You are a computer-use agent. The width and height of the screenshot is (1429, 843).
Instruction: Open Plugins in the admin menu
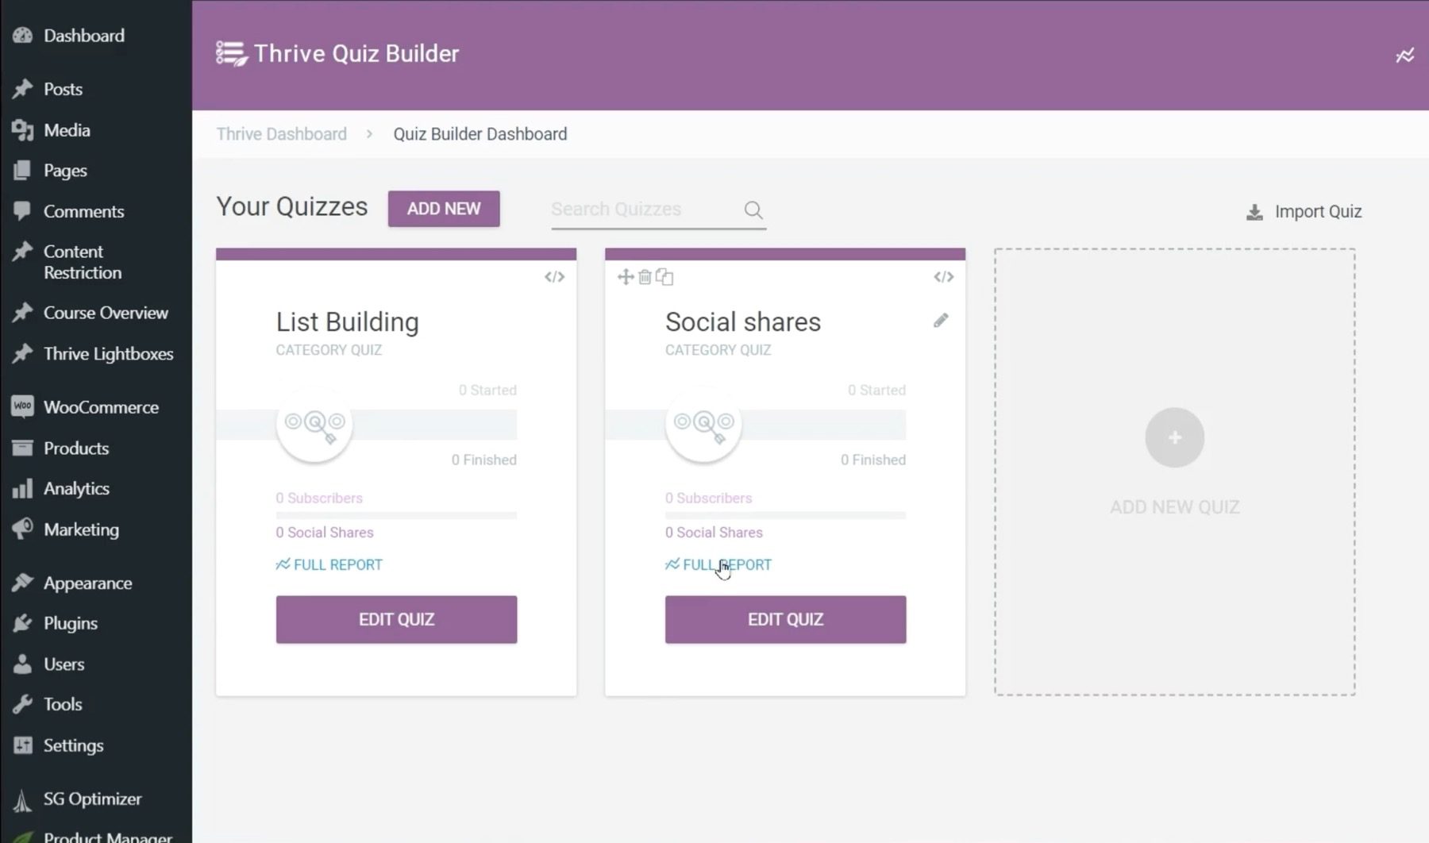tap(70, 623)
